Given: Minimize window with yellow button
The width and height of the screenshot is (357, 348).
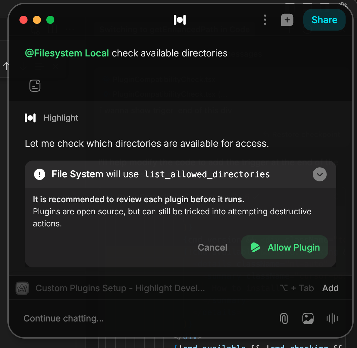Looking at the screenshot, I should [x=37, y=20].
